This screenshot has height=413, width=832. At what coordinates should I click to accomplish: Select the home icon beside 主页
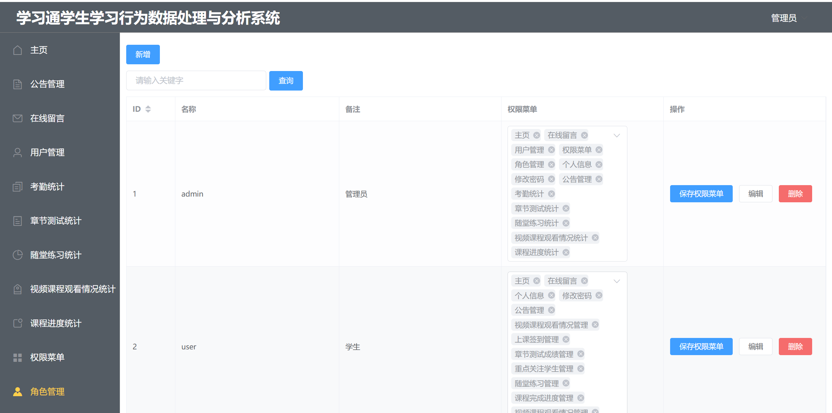click(18, 50)
